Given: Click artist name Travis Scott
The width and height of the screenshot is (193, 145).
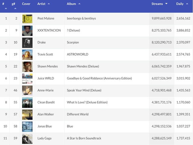Looking at the screenshot, I should click(x=45, y=54).
